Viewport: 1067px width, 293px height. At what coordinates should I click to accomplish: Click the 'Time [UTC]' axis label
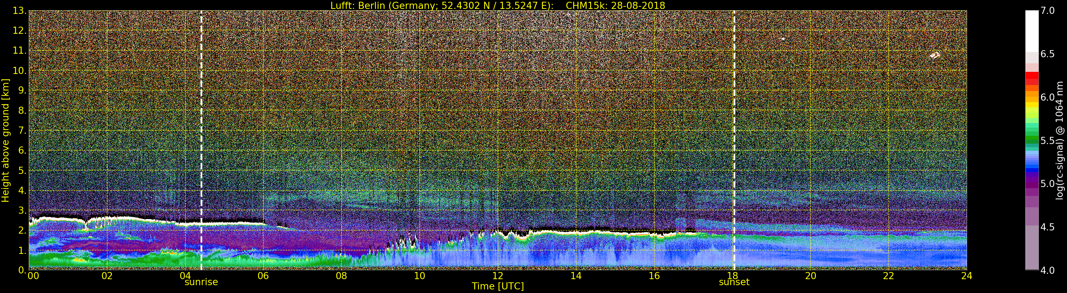[497, 286]
